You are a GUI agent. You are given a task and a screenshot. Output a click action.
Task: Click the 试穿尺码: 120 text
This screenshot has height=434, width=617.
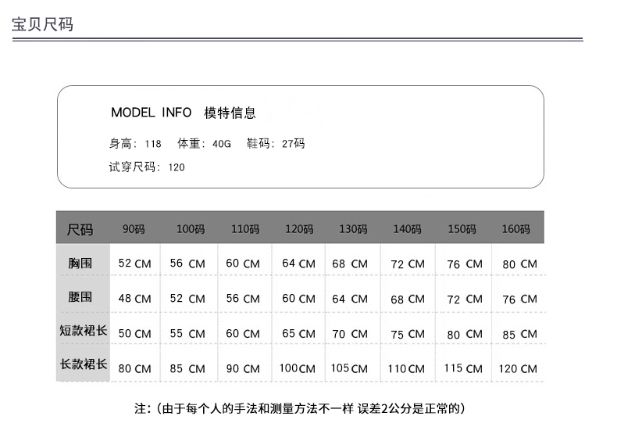click(x=147, y=167)
